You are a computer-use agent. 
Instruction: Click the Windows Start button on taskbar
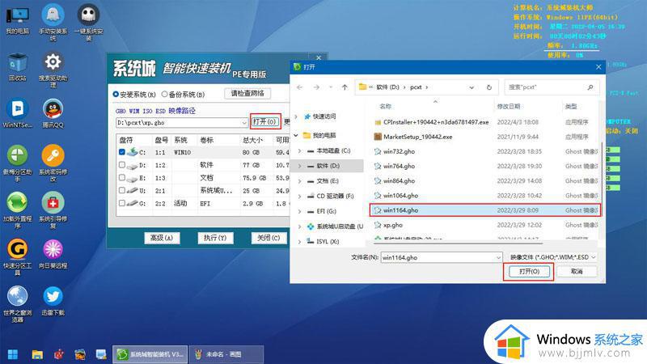(13, 354)
